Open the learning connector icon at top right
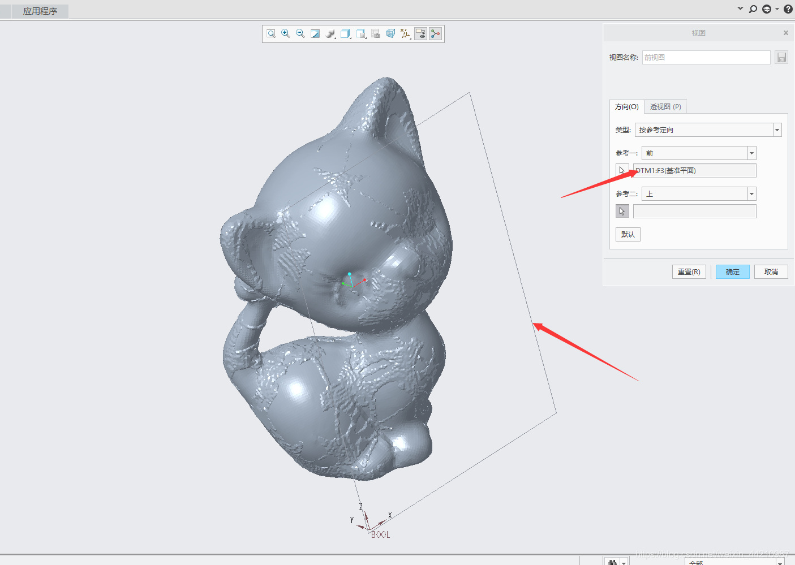 pos(767,9)
